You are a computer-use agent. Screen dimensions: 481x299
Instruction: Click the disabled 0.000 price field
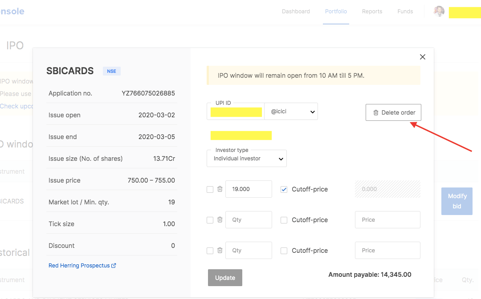pyautogui.click(x=387, y=189)
